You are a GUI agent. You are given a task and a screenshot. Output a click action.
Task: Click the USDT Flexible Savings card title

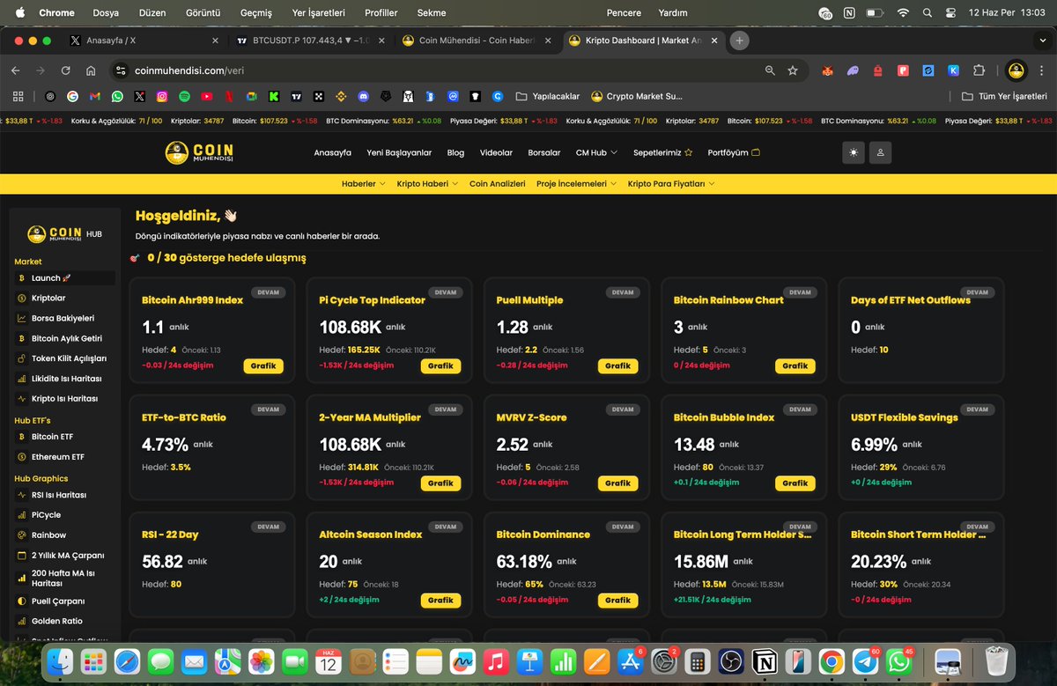pyautogui.click(x=905, y=417)
